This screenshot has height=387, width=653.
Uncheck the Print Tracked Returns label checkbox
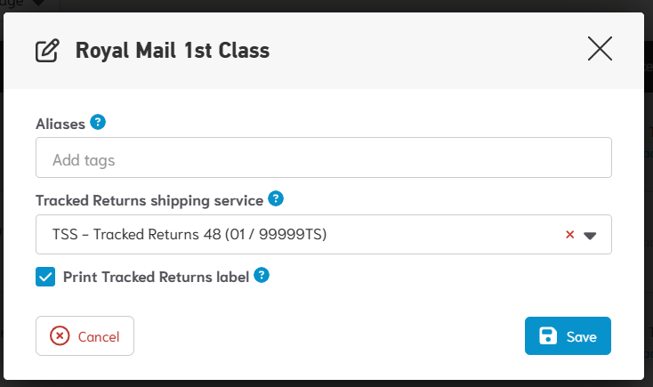[45, 277]
